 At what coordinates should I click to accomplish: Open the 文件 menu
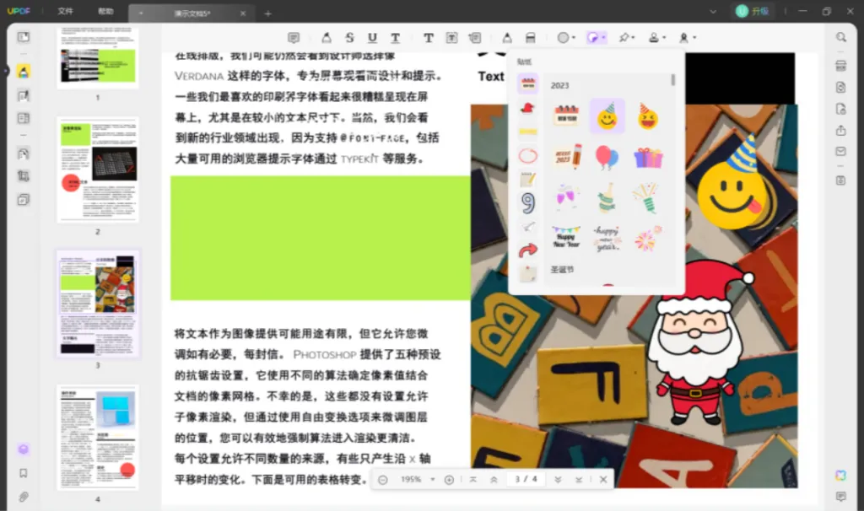65,11
